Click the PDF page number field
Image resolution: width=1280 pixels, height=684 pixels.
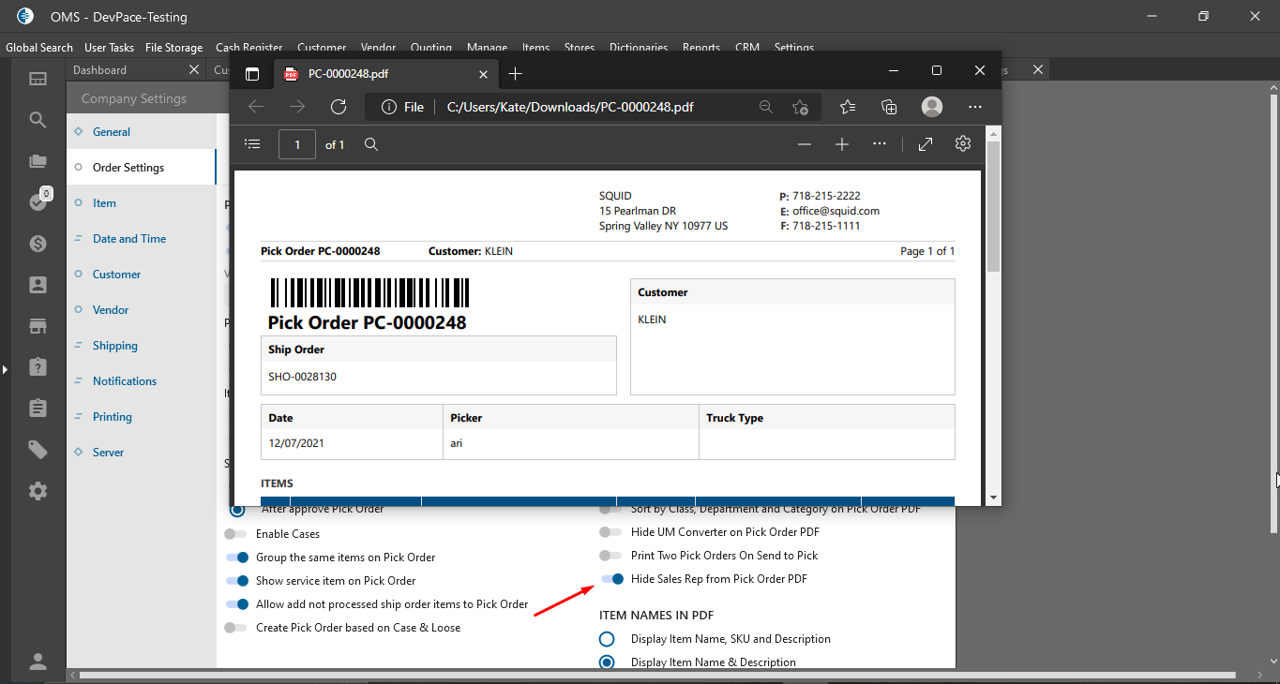coord(297,144)
